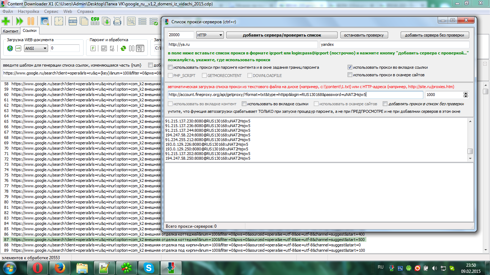Click the fineproxy autoload URL field
This screenshot has height=275, width=490.
[295, 95]
